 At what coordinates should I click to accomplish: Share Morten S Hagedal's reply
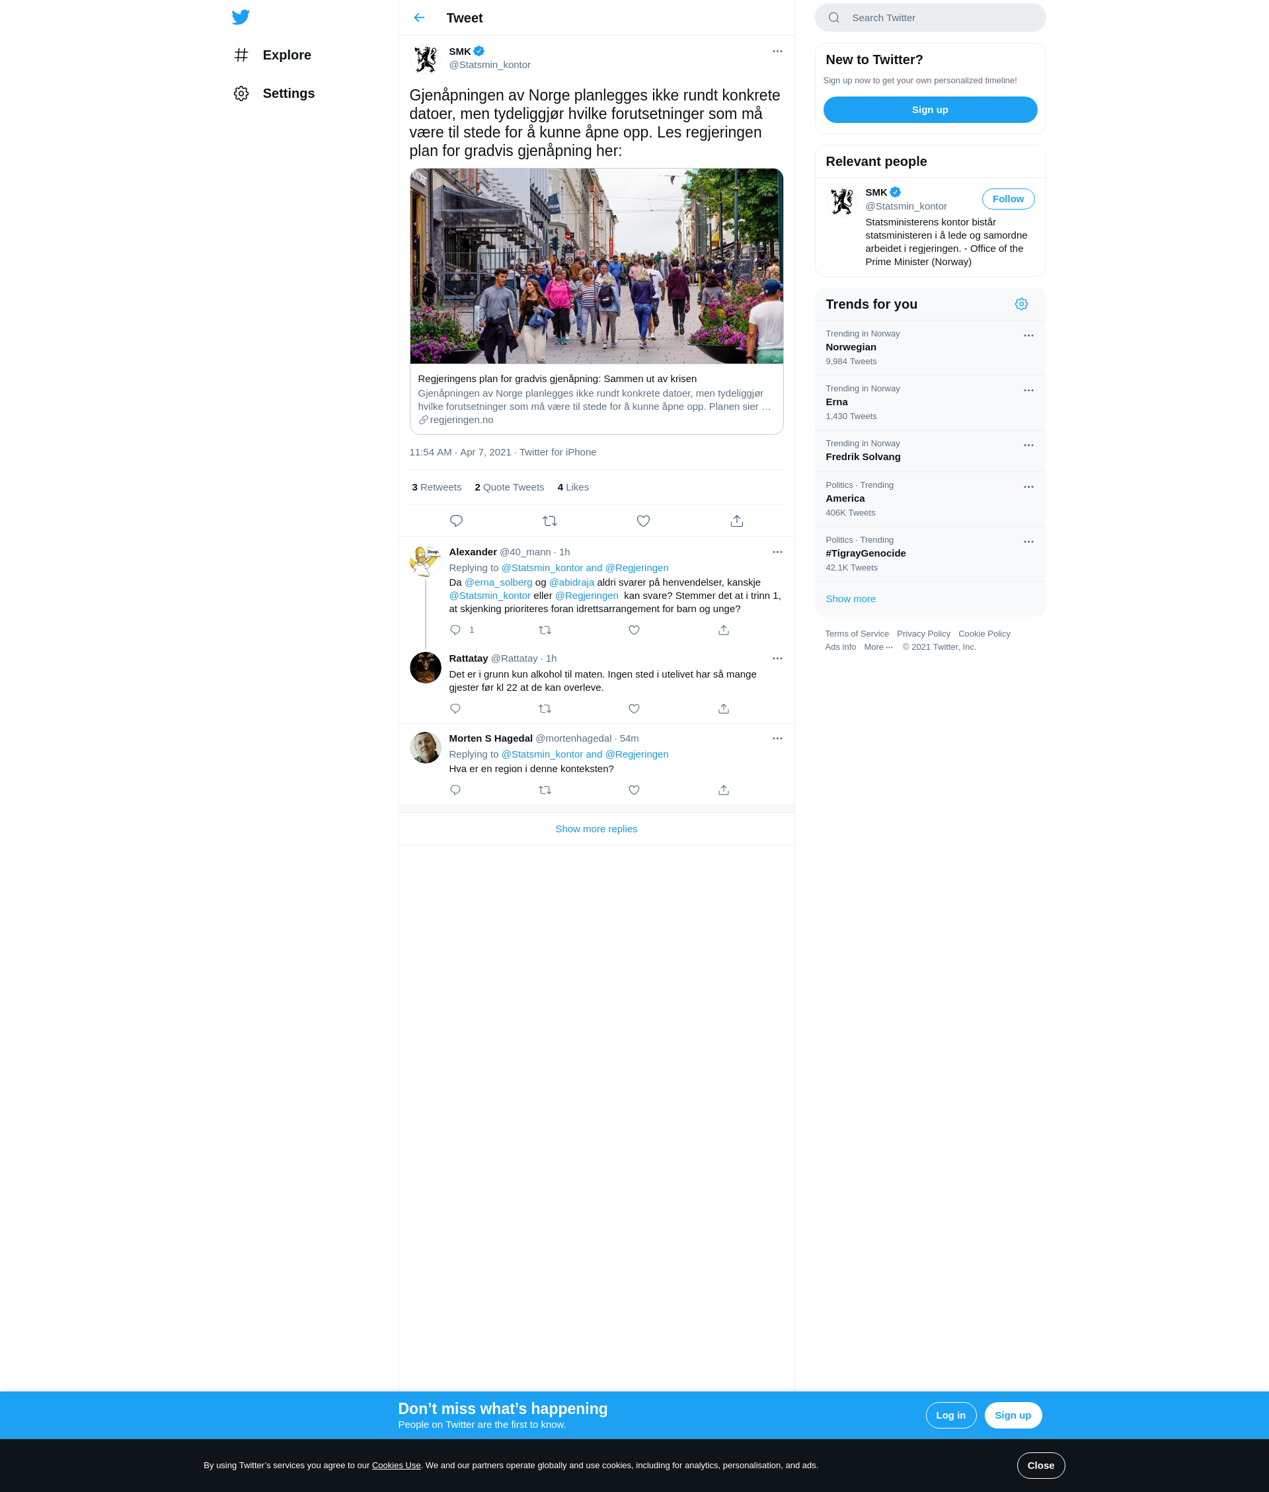tap(724, 790)
